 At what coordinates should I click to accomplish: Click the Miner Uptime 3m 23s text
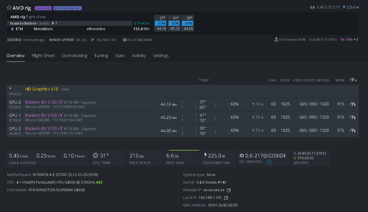(x=68, y=40)
